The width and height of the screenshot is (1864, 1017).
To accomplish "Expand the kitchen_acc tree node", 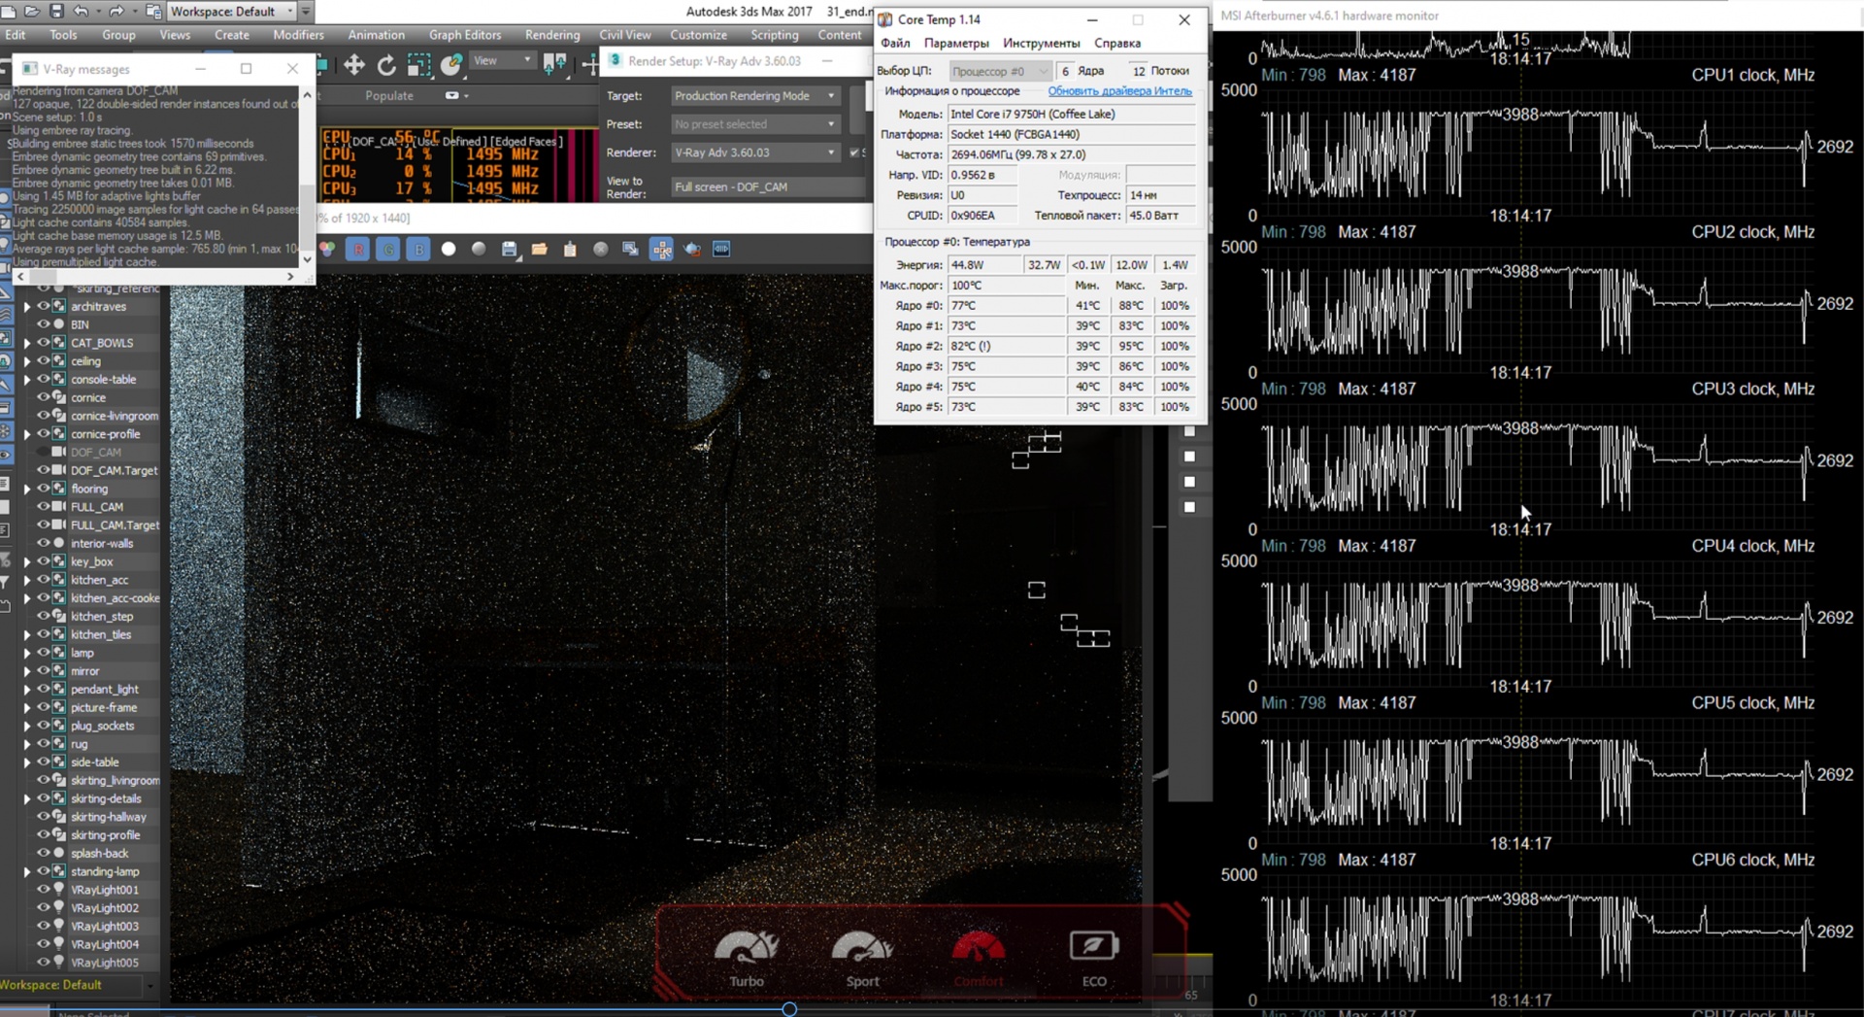I will tap(27, 580).
